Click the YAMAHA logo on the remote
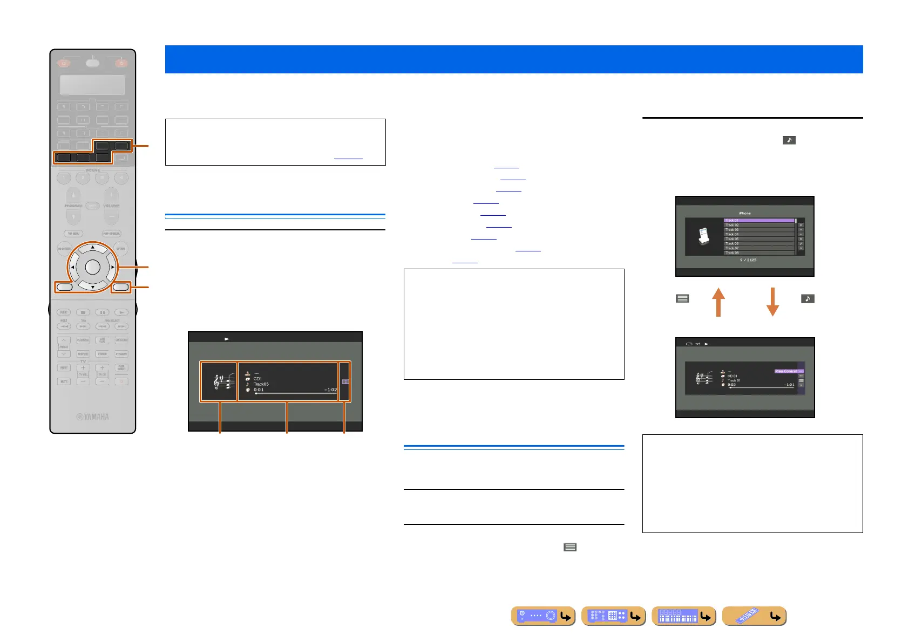Screen dimensions: 909x642 click(x=93, y=417)
